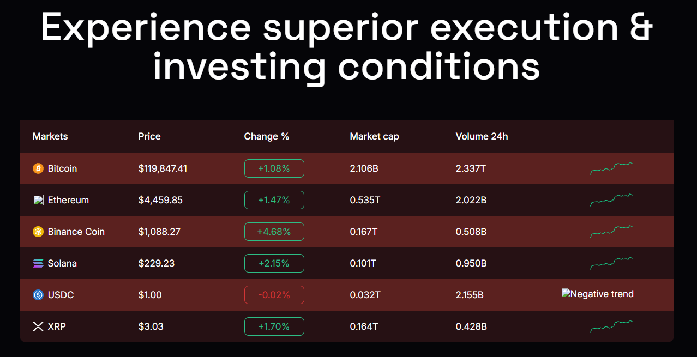Viewport: 697px width, 357px height.
Task: Click the USDC -0.02% change badge
Action: (x=274, y=295)
